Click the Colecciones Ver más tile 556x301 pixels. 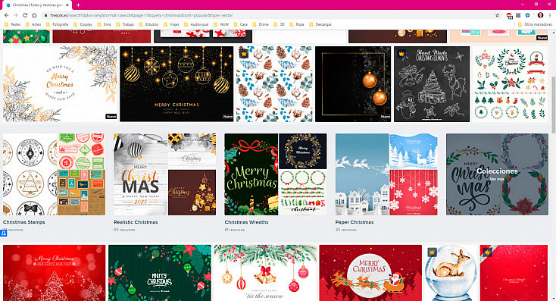pos(497,174)
